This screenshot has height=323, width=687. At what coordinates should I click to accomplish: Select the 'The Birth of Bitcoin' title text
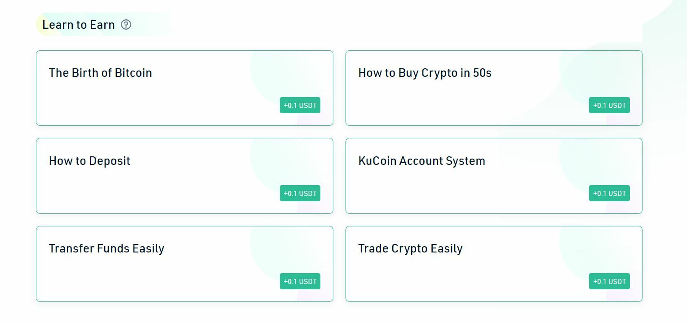pos(100,73)
